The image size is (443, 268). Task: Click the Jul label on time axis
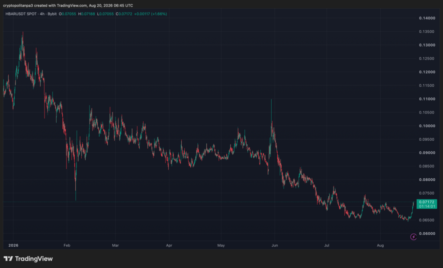pos(327,246)
